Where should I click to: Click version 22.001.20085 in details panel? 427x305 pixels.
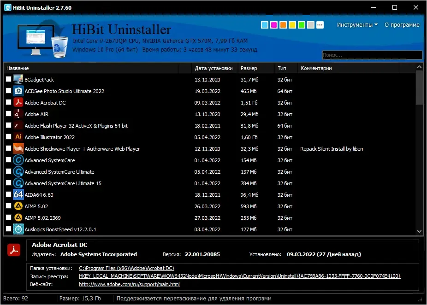pos(202,254)
